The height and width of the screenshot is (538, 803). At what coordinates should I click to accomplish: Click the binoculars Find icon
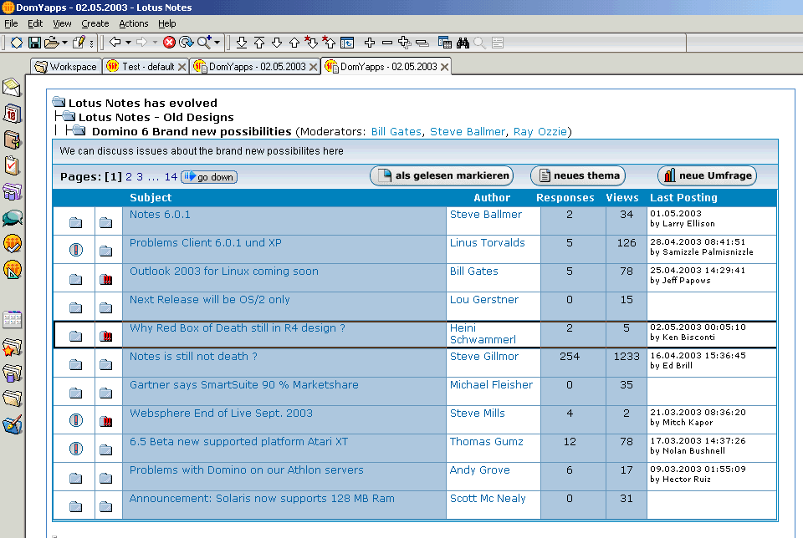tap(463, 43)
